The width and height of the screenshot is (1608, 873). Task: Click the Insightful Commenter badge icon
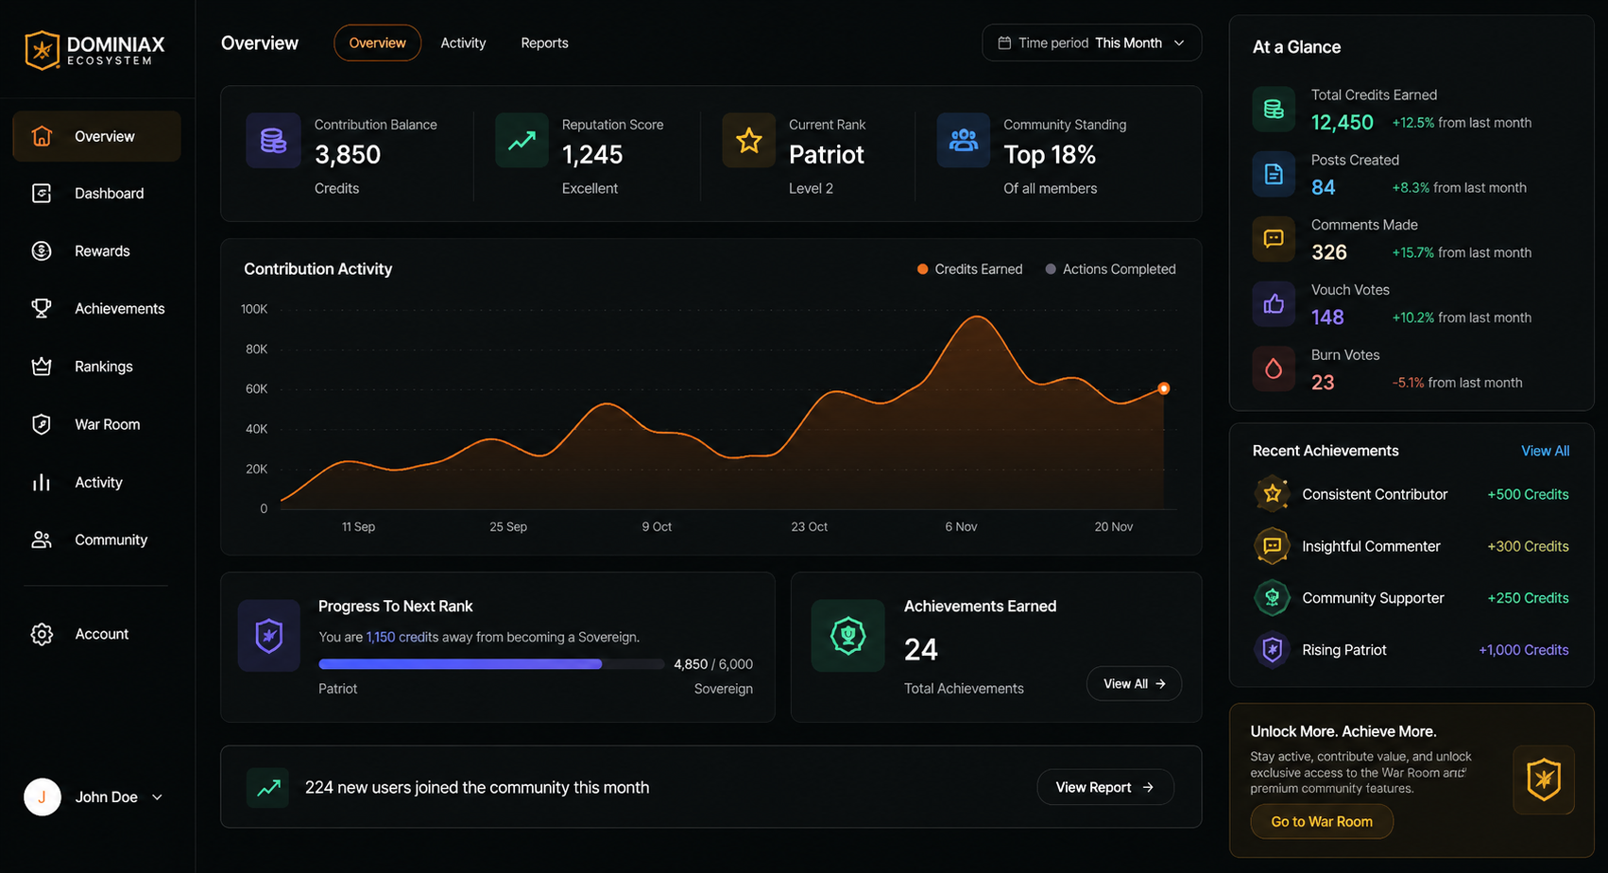click(x=1273, y=546)
